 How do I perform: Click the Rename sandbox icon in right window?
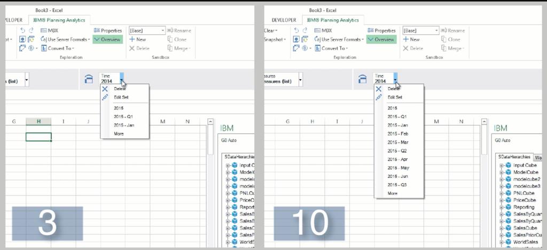point(443,30)
